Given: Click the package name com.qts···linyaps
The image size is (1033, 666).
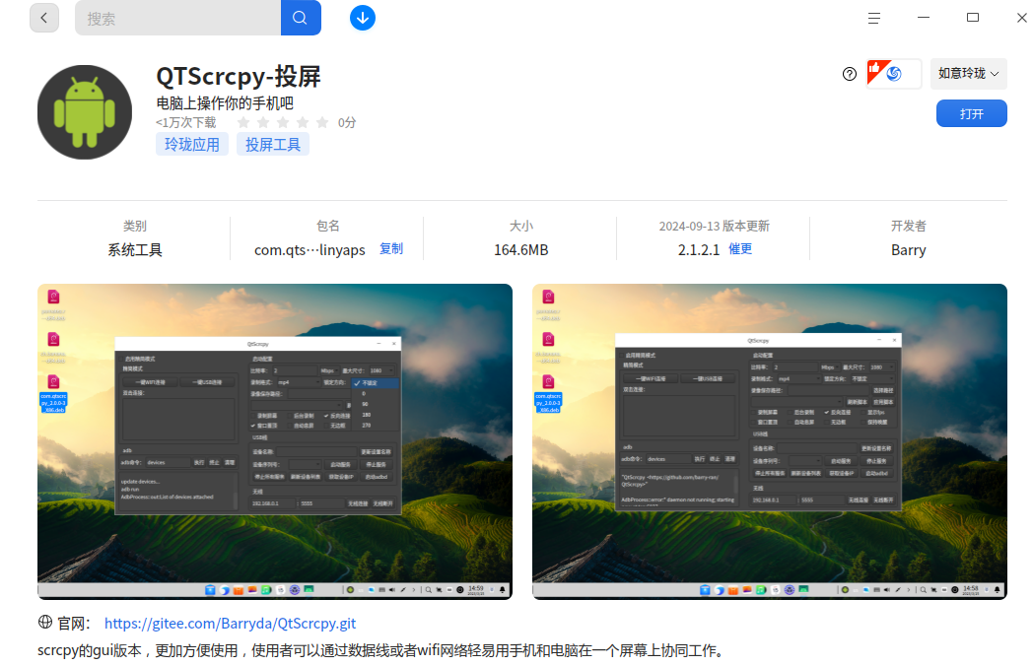Looking at the screenshot, I should click(310, 250).
